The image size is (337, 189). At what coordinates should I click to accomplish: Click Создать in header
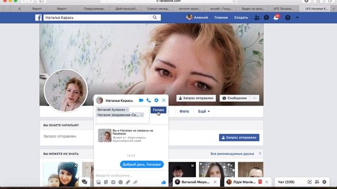coord(241,17)
